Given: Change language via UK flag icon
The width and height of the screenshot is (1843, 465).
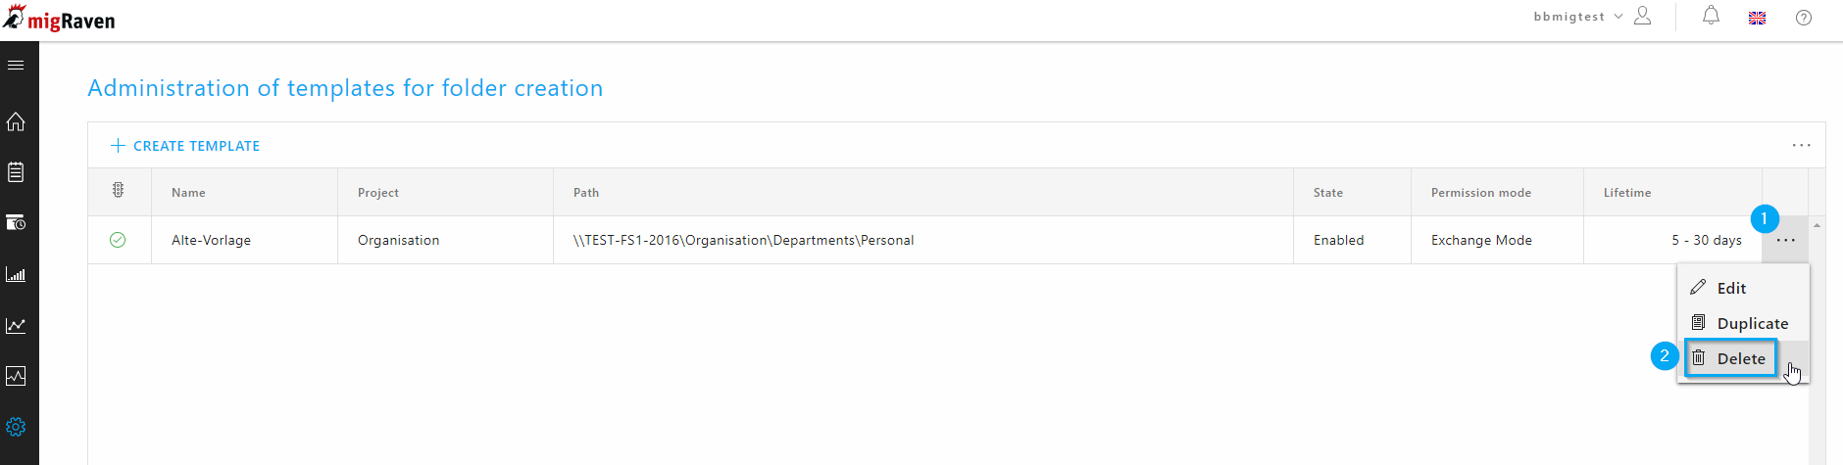Looking at the screenshot, I should click(x=1757, y=18).
